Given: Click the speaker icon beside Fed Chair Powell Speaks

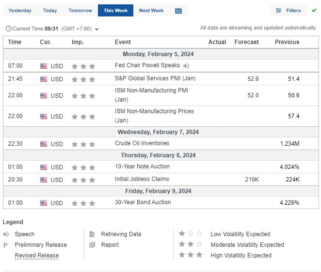Looking at the screenshot, I should click(186, 66).
